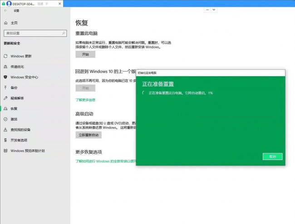
Task: Click the magnifier icon in search box
Action: (64, 33)
